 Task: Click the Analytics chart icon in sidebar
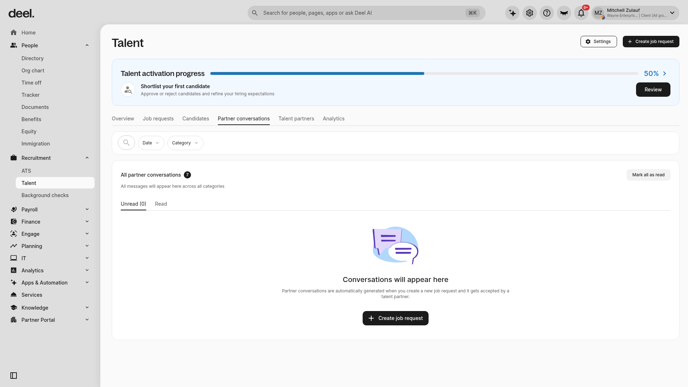pyautogui.click(x=14, y=271)
